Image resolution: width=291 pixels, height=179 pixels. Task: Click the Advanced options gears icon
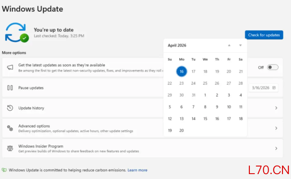[10, 128]
